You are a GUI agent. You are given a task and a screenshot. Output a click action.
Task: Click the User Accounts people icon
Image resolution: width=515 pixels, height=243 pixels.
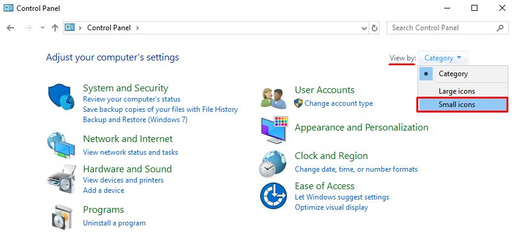[x=274, y=97]
